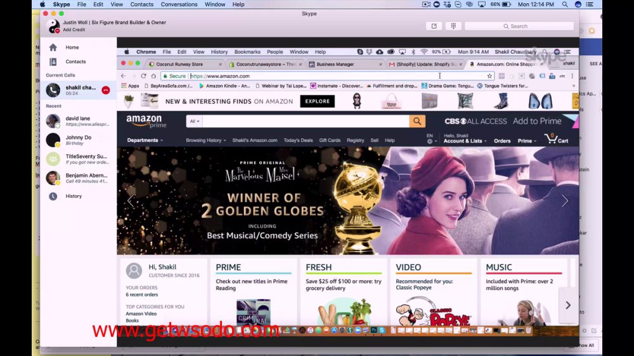The image size is (634, 356).
Task: Click the amazon.com address bar
Action: point(328,76)
